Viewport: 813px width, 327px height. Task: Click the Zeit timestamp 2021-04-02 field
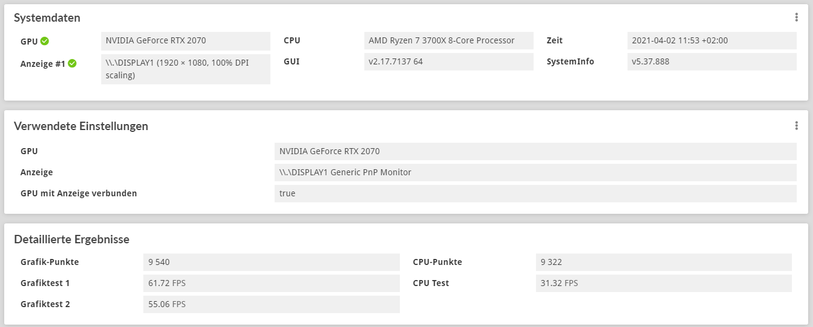(x=712, y=41)
